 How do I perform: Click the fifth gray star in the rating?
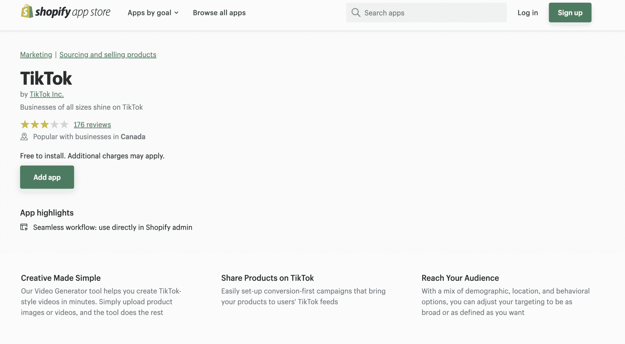pos(64,124)
